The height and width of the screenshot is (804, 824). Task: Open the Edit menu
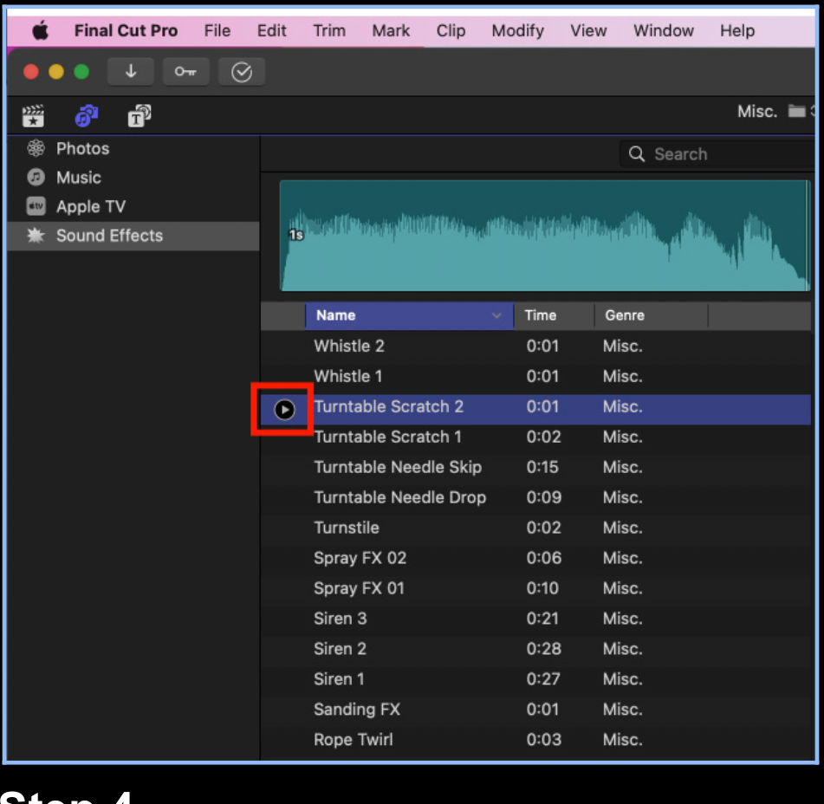coord(271,30)
